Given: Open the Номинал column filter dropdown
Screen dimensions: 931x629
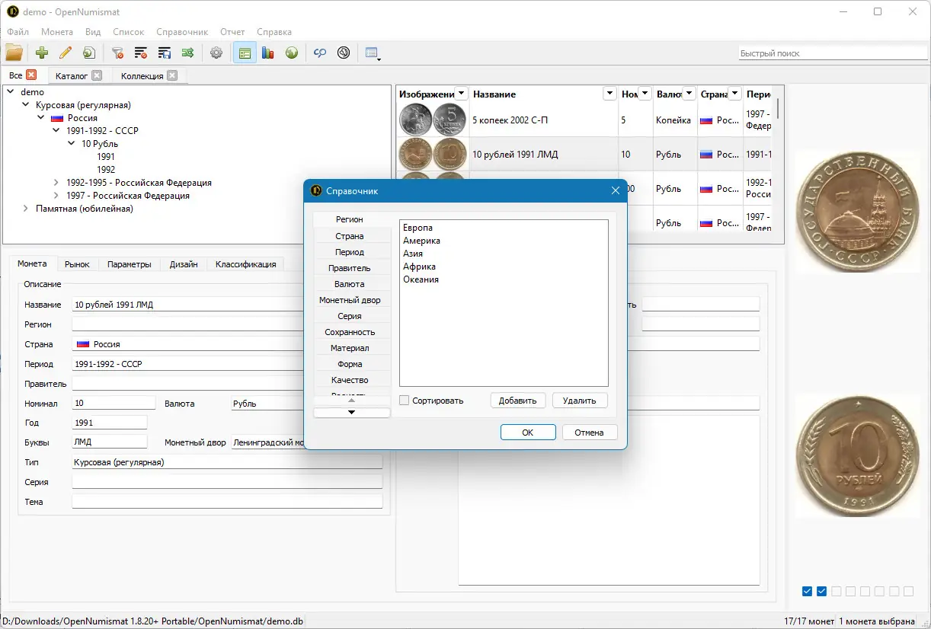Looking at the screenshot, I should click(x=645, y=94).
